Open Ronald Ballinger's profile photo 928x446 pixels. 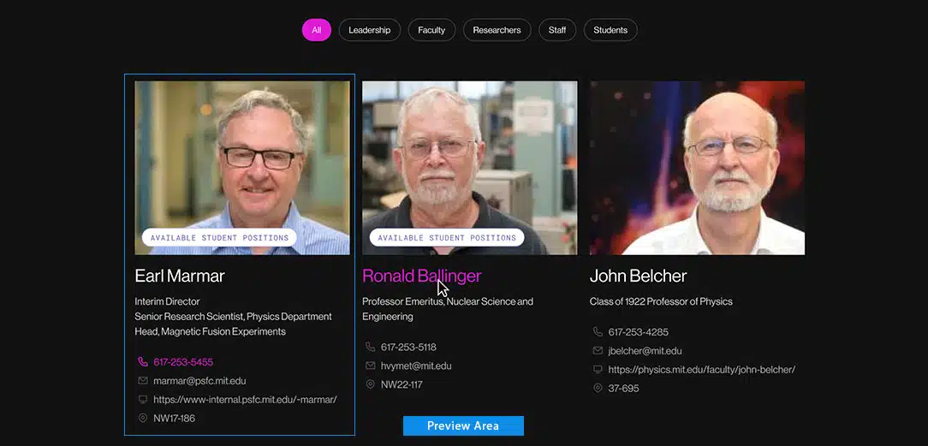click(469, 168)
